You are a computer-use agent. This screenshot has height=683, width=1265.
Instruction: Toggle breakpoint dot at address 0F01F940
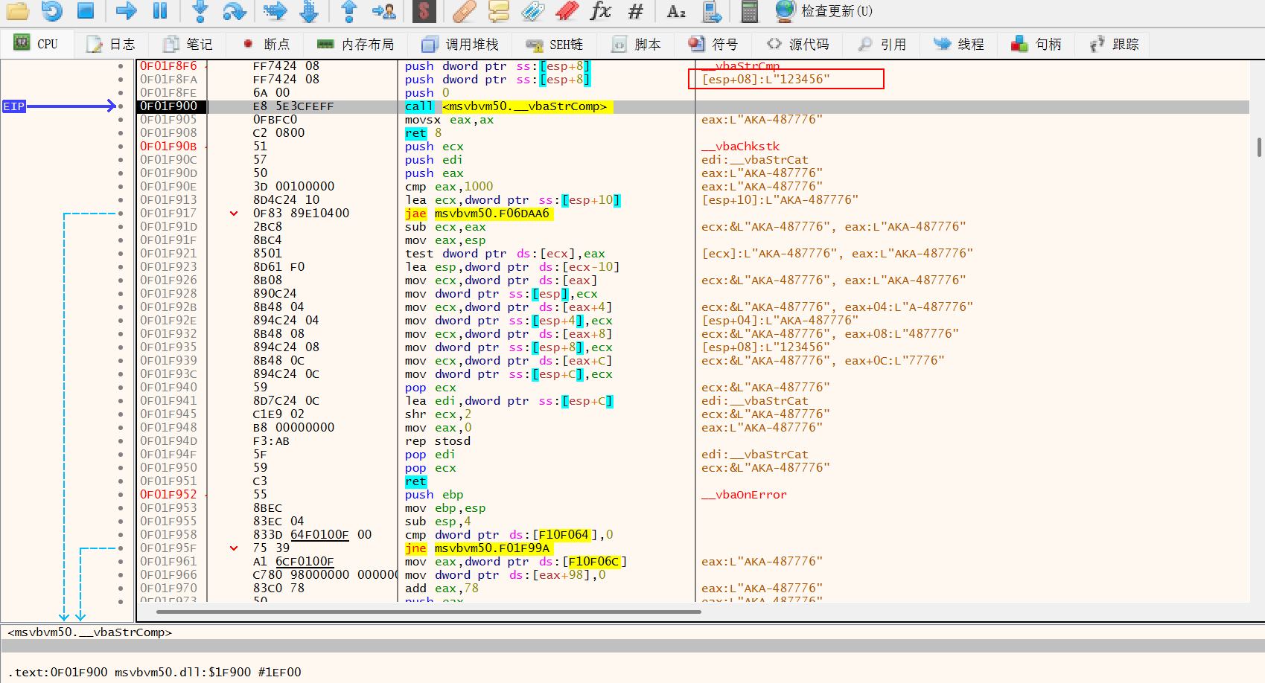[121, 388]
